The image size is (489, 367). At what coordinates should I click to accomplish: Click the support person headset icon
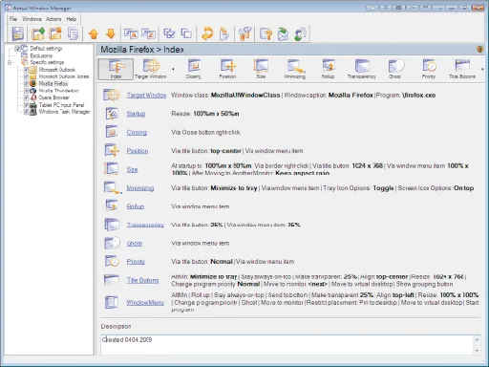coord(300,33)
